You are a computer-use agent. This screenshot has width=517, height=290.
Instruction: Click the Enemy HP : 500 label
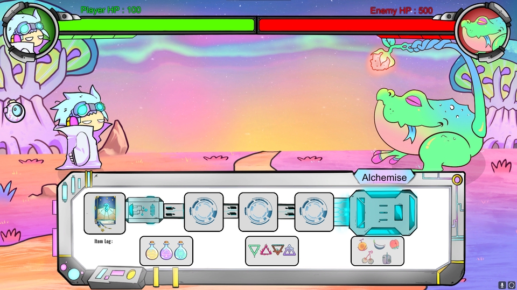(401, 11)
